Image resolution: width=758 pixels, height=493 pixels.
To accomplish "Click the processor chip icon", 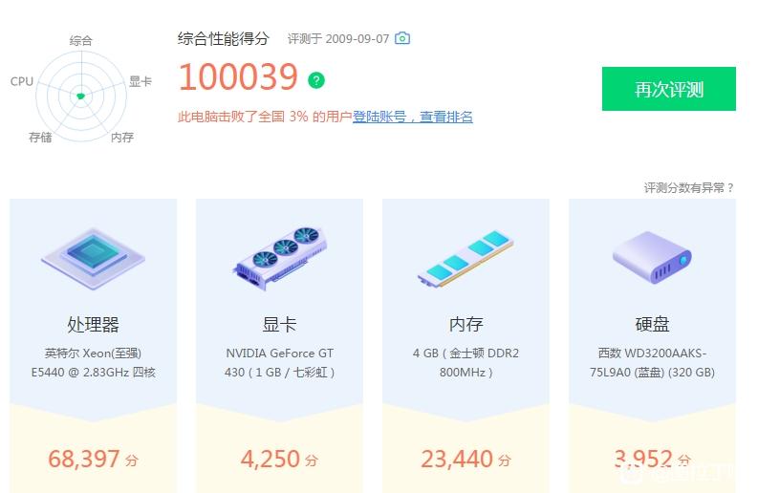I will [94, 259].
